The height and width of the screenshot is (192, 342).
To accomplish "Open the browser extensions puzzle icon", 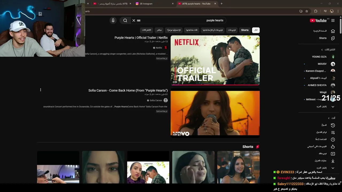I will 316,11.
